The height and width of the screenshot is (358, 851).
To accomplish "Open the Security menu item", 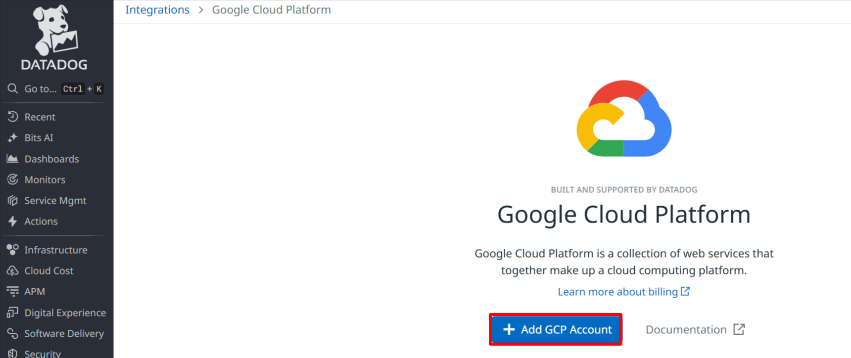I will pos(43,353).
